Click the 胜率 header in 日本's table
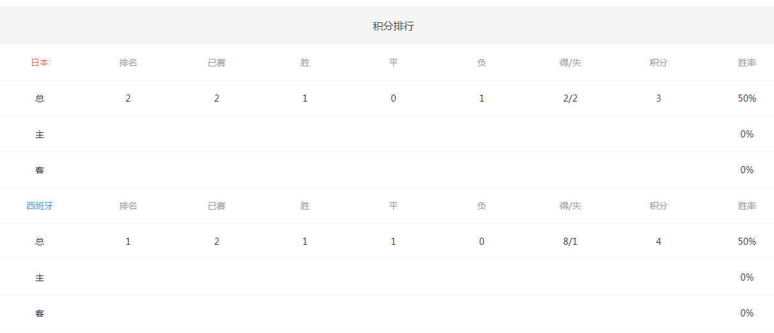Screen dimensions: 774x333 tap(746, 63)
